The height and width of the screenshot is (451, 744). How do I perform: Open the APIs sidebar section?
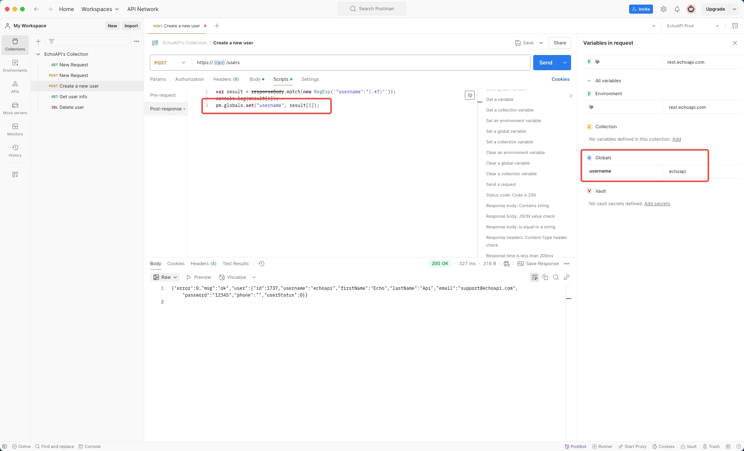[x=15, y=87]
